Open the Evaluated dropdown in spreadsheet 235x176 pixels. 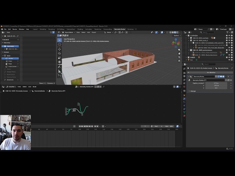[x=10, y=40]
